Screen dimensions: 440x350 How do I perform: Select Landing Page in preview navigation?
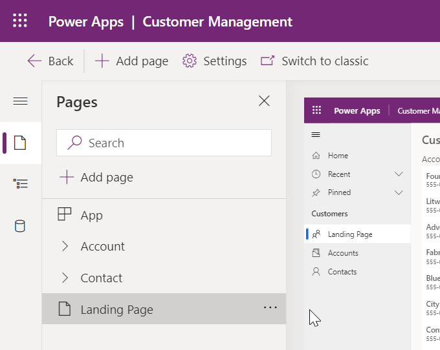[357, 234]
